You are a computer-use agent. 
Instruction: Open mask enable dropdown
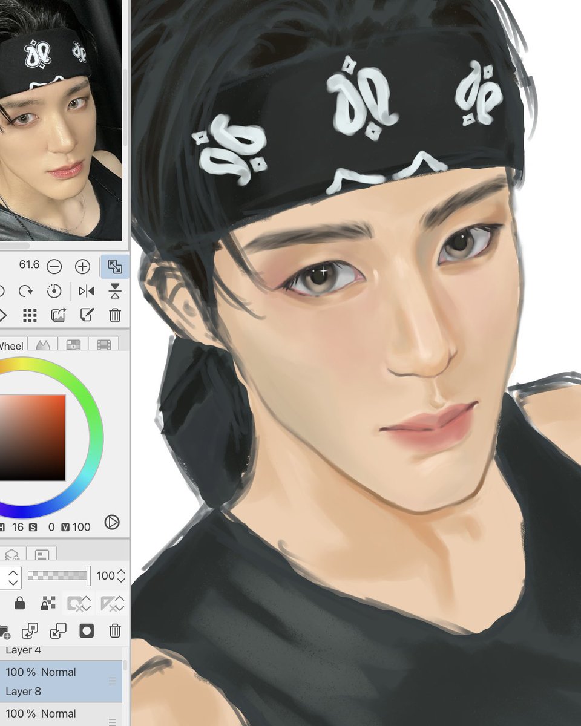80,603
